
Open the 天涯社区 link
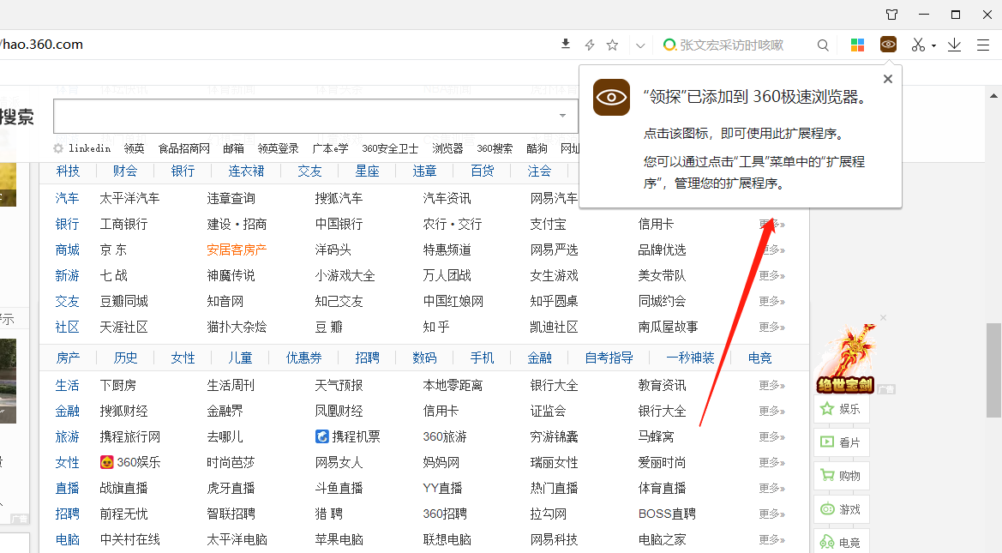click(123, 327)
